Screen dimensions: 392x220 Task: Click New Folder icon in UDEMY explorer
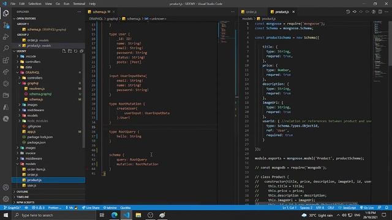70,51
